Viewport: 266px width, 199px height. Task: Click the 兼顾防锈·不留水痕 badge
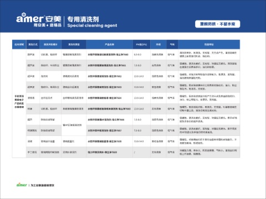coord(218,24)
